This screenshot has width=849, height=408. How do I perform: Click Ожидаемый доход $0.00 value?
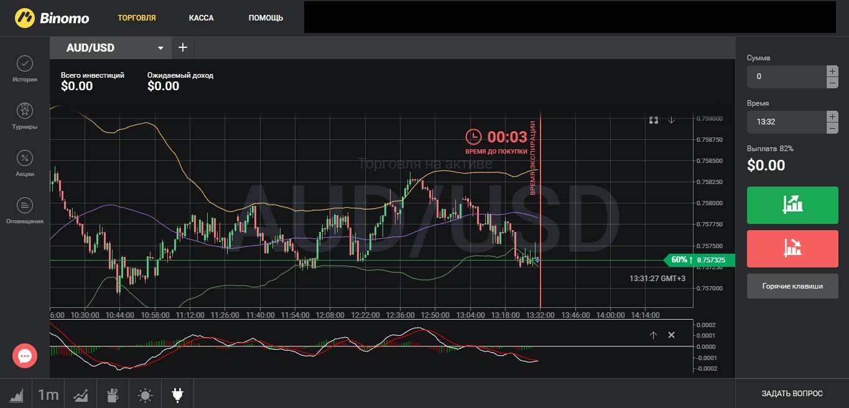[163, 86]
